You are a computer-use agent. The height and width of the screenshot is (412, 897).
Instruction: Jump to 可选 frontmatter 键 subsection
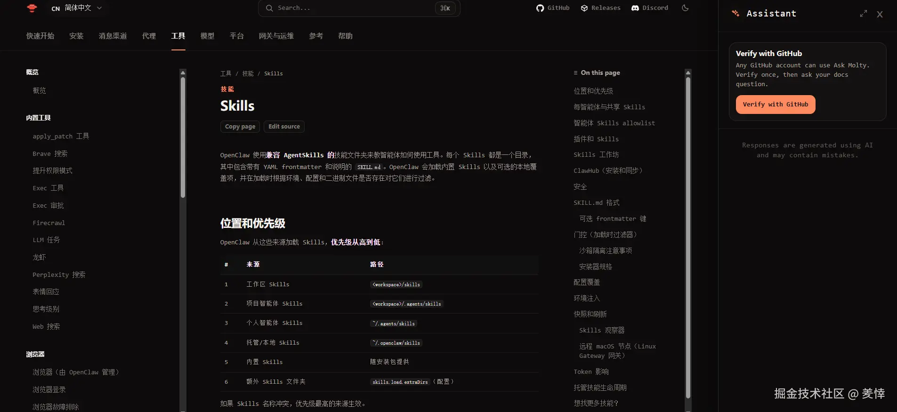tap(613, 218)
